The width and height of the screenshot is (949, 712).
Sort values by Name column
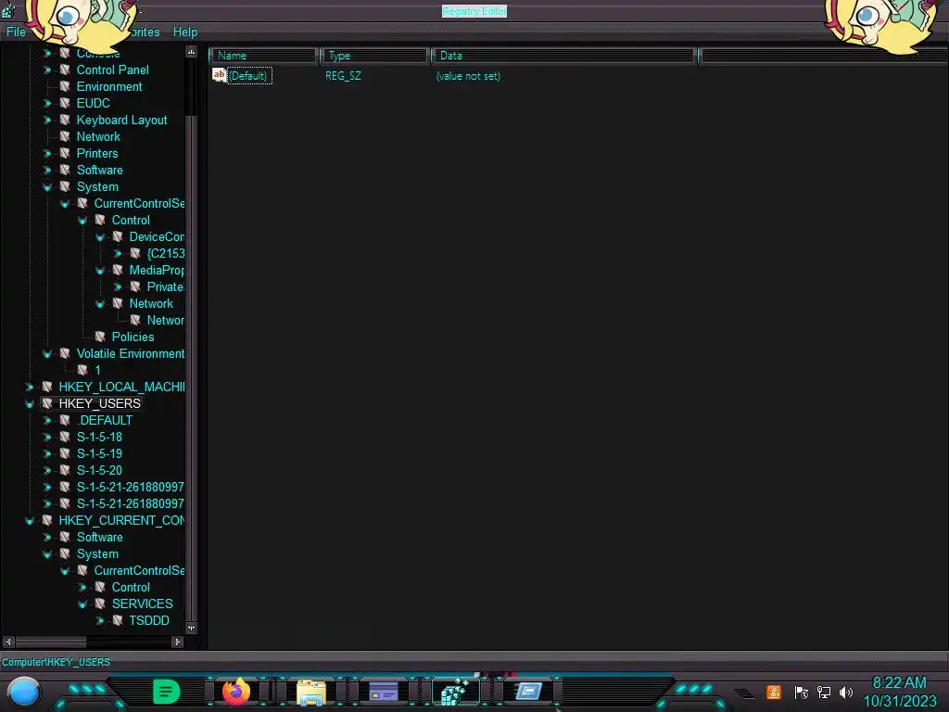264,56
